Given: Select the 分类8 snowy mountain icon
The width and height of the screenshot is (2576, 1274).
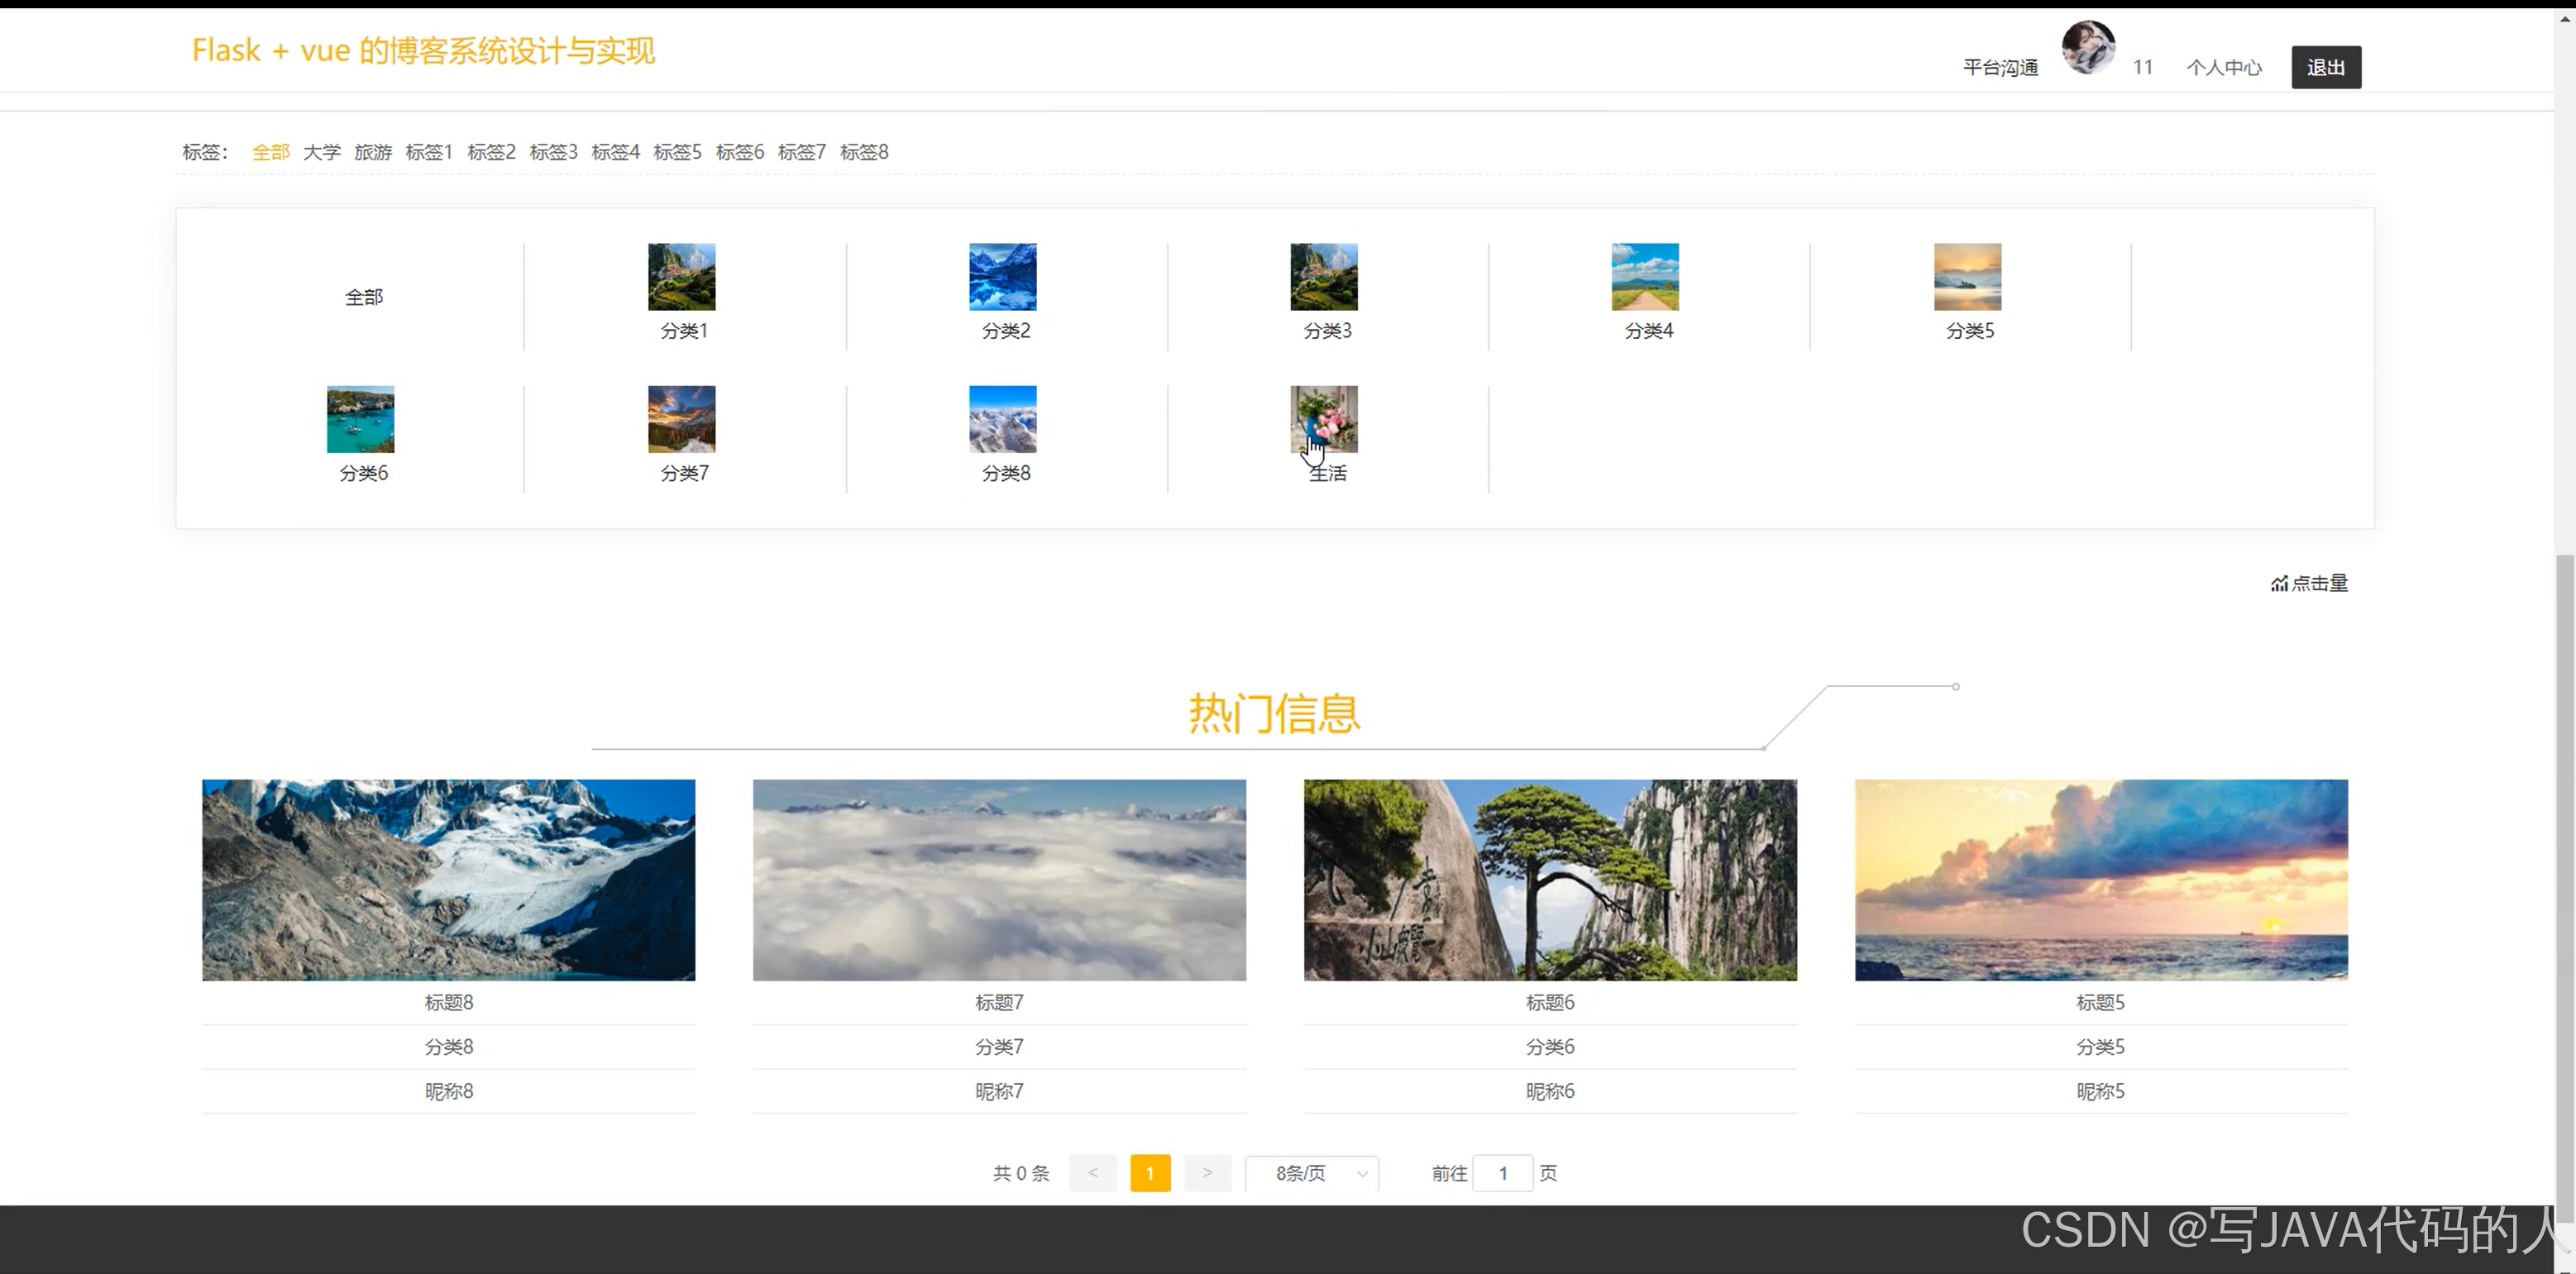Looking at the screenshot, I should (1002, 420).
